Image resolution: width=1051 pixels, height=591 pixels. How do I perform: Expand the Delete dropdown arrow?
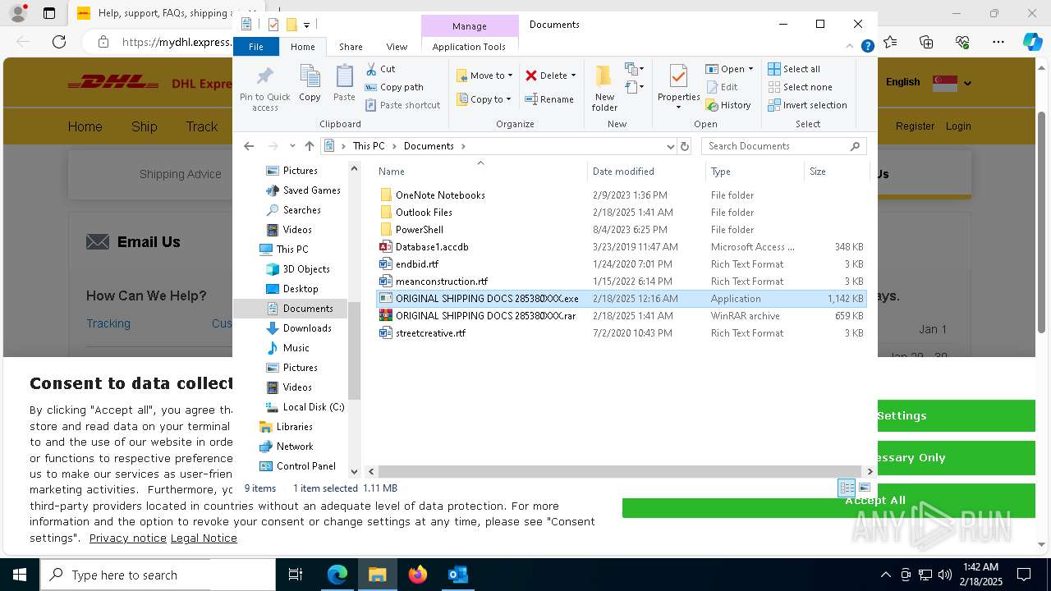(573, 76)
